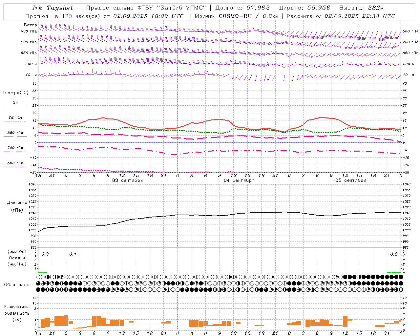Select the 500 м wind level label on left

point(31,64)
